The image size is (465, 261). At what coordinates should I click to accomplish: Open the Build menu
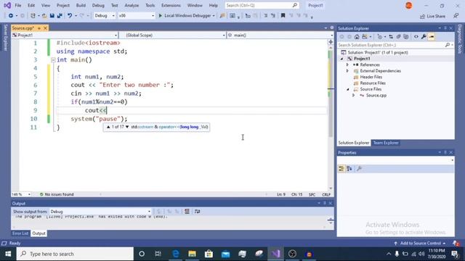click(81, 5)
